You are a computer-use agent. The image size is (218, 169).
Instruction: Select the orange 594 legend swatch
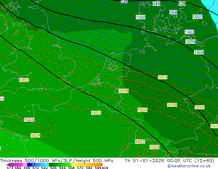click(x=97, y=165)
